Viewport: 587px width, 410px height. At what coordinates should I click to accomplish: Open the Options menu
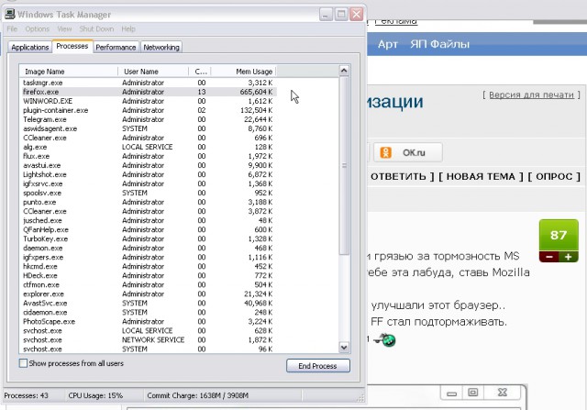pyautogui.click(x=37, y=28)
